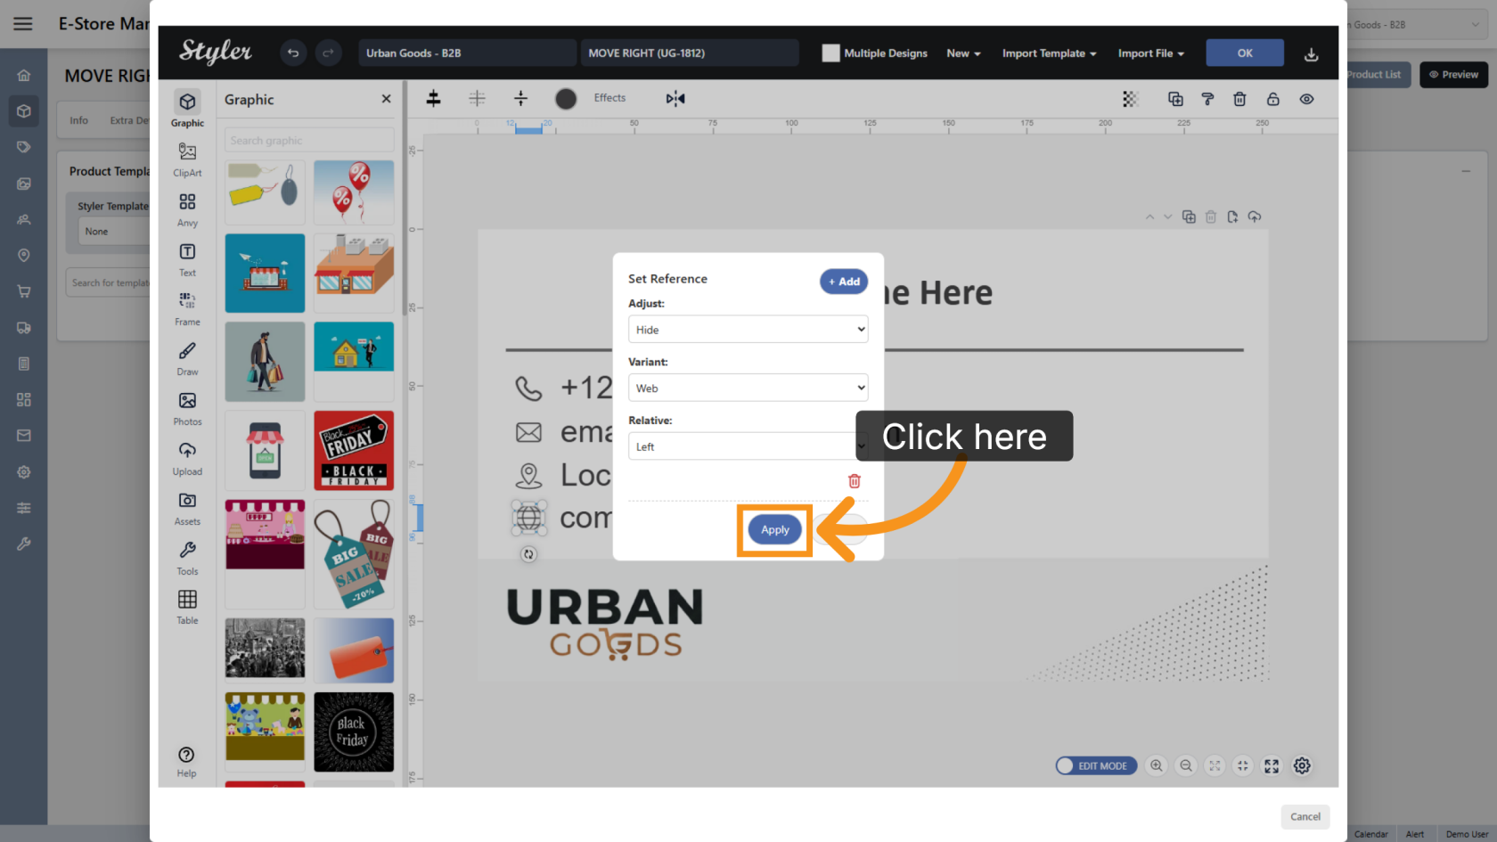This screenshot has width=1497, height=842.
Task: Open the Relative dropdown showing Left
Action: pyautogui.click(x=748, y=446)
